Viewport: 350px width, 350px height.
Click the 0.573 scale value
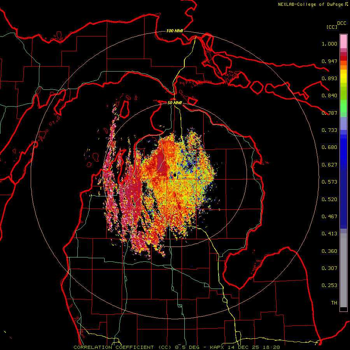329,182
